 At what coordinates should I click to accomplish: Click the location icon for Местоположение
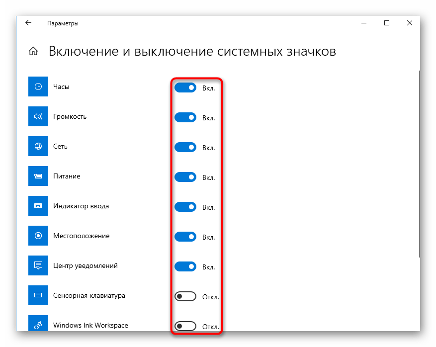pos(38,236)
